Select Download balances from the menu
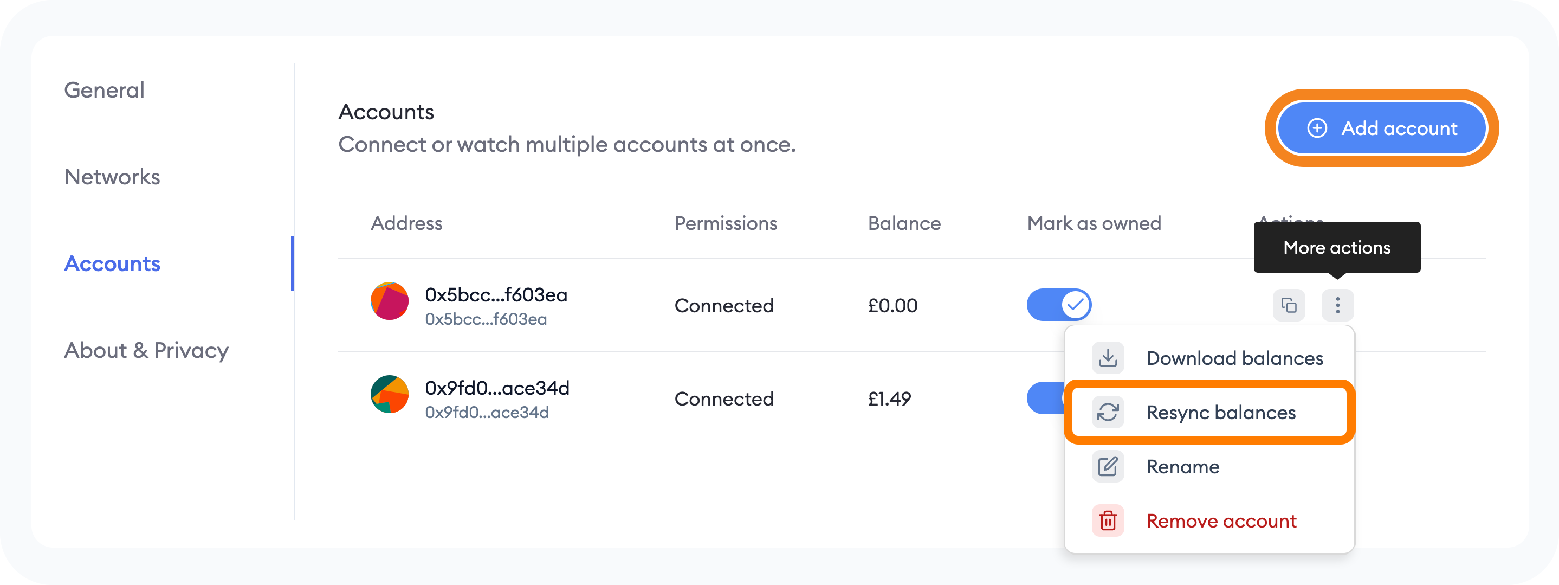The image size is (1559, 585). (x=1234, y=358)
